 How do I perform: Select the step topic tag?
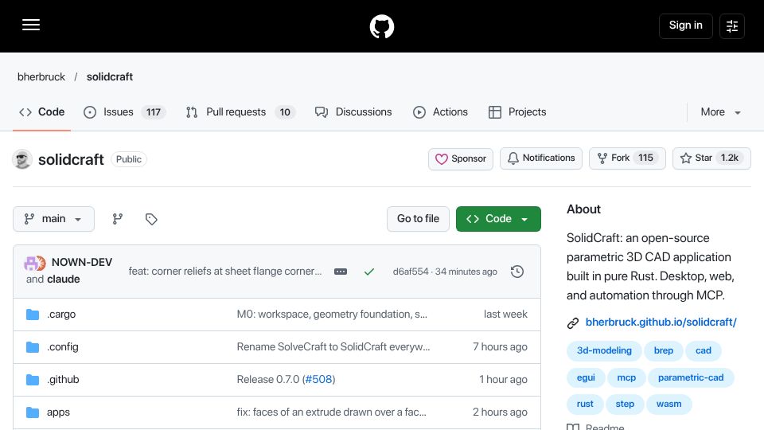point(625,405)
